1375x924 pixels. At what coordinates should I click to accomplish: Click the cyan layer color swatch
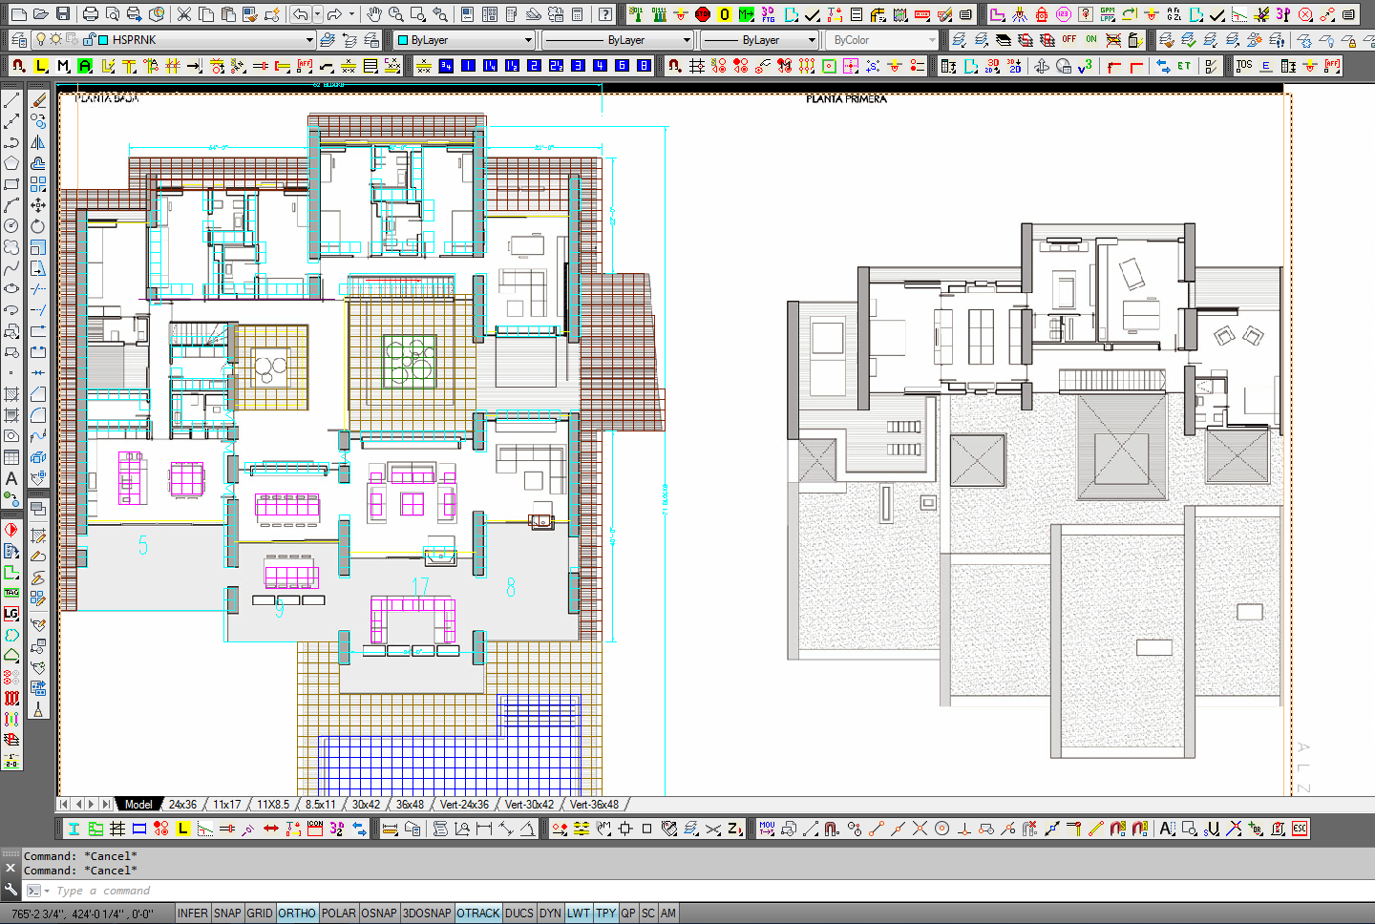click(x=103, y=40)
